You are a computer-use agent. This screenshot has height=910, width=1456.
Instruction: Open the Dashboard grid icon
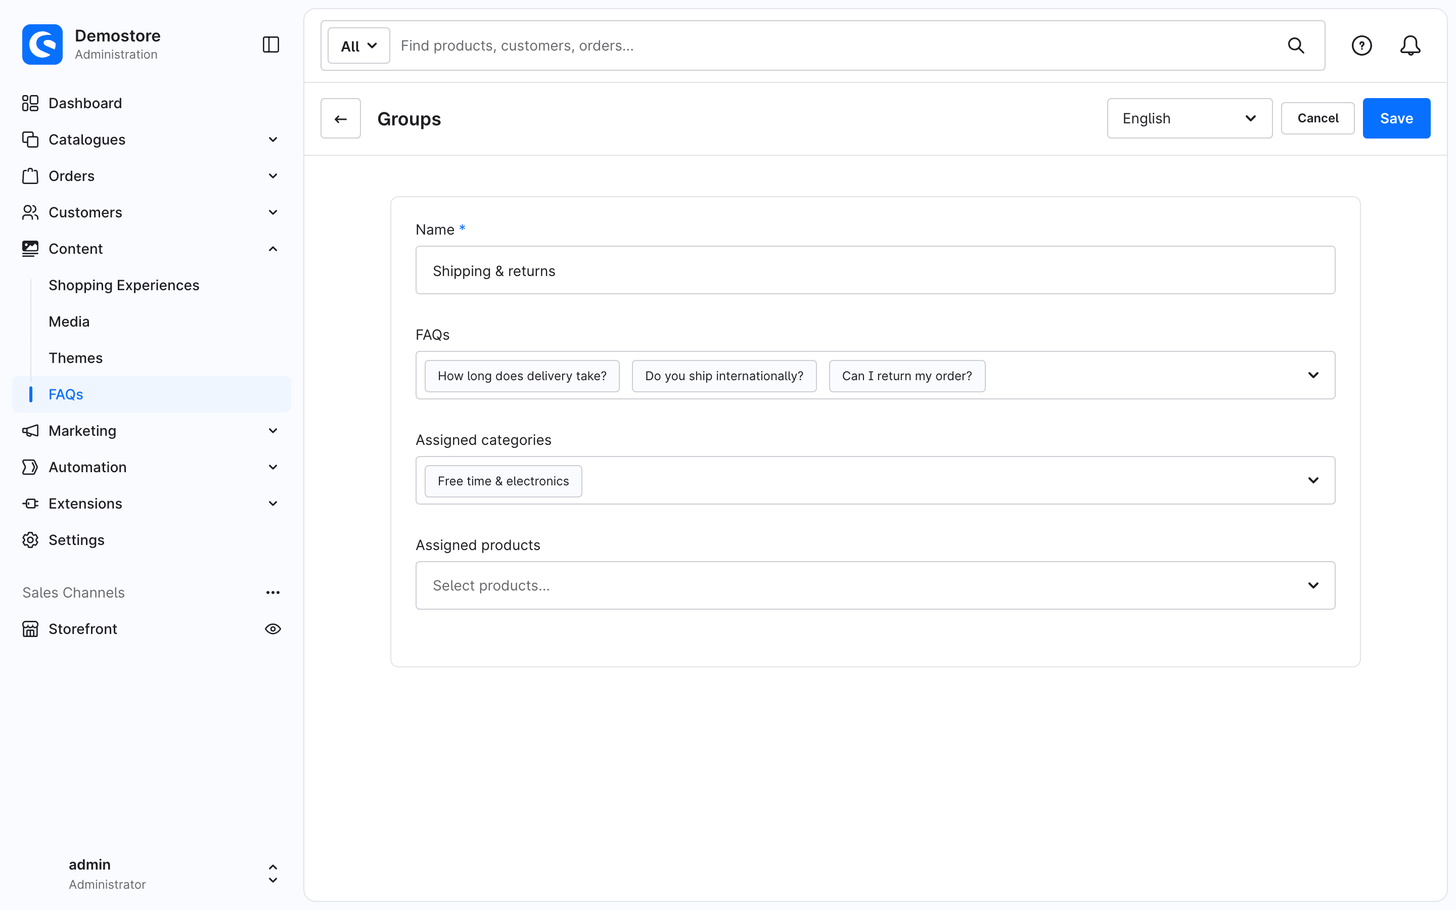(x=30, y=103)
